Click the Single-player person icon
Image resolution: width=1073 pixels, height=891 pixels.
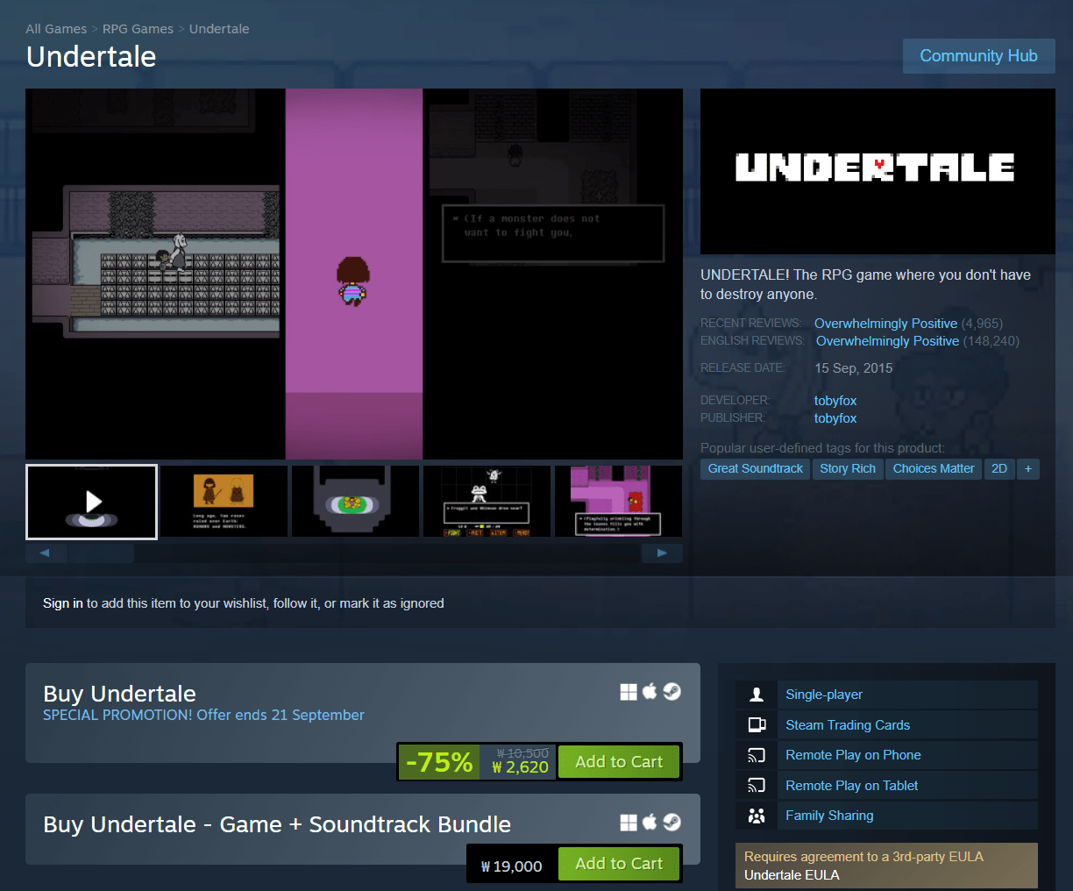(757, 695)
